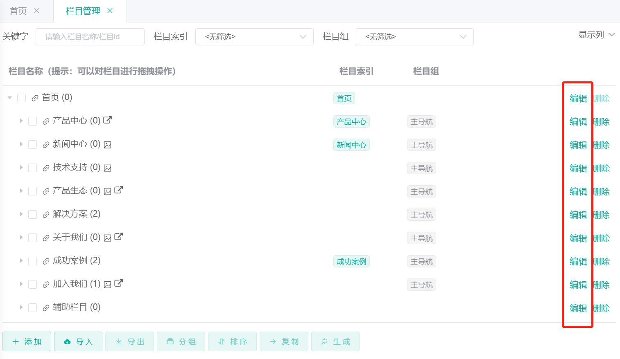The image size is (620, 359).
Task: Click the external link icon beside 产品生态
Action: pyautogui.click(x=118, y=190)
